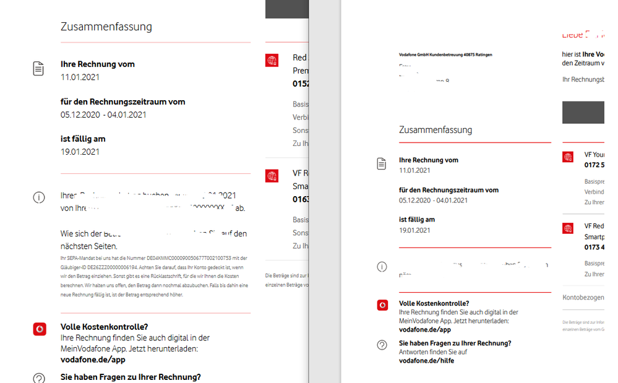Screen dimensions: 618x383
Task: Click invoice date 11.01.2021 on right page
Action: pos(414,170)
